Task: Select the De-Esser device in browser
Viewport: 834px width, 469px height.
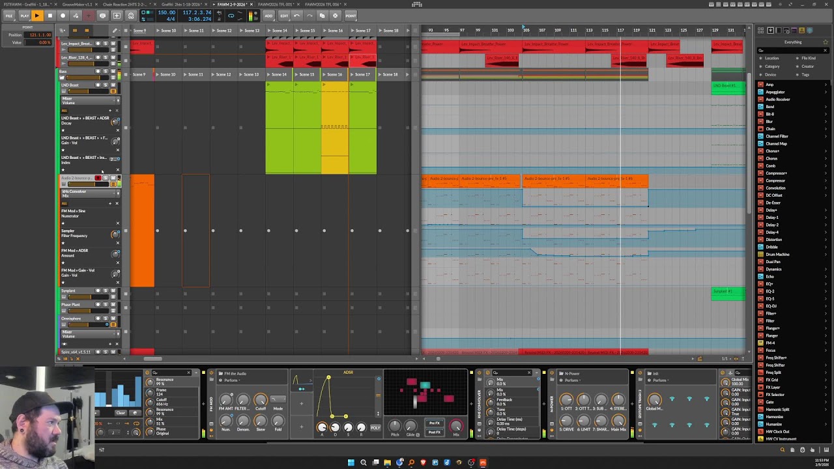Action: pos(773,203)
